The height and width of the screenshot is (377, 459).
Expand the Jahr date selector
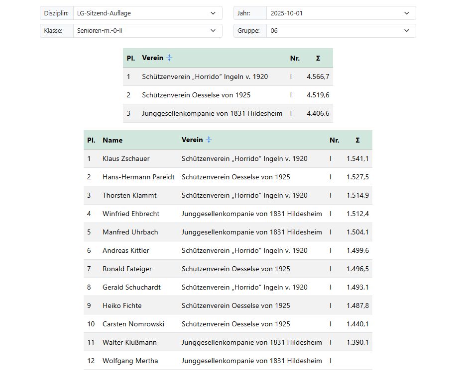pyautogui.click(x=341, y=13)
